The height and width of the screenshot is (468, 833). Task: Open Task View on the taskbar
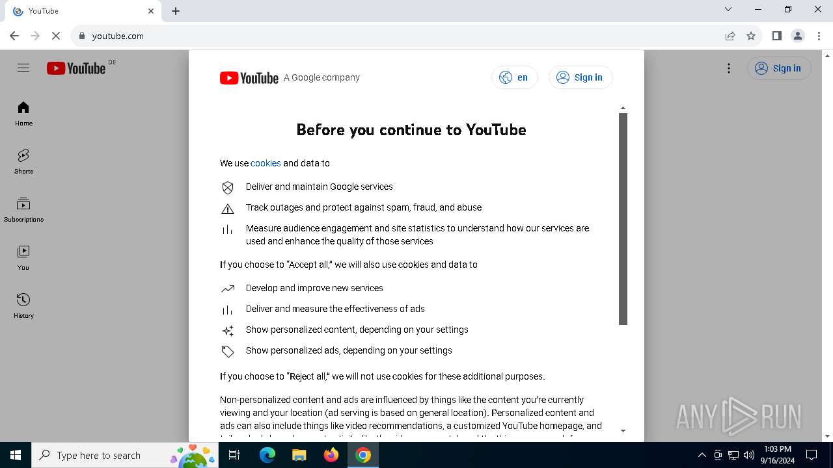coord(234,455)
